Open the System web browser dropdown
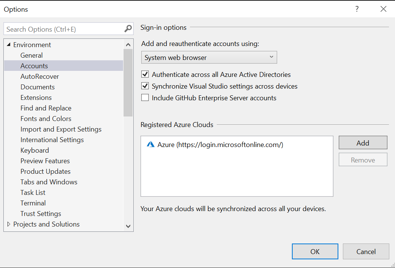395x268 pixels. tap(271, 57)
